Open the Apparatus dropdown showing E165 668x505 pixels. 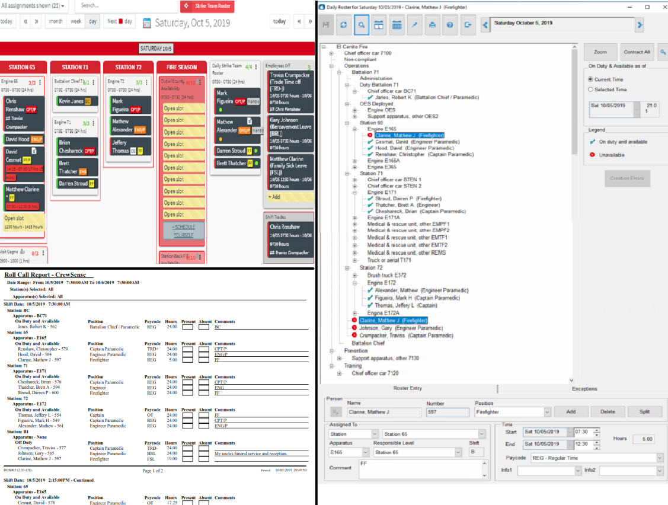[x=366, y=452]
